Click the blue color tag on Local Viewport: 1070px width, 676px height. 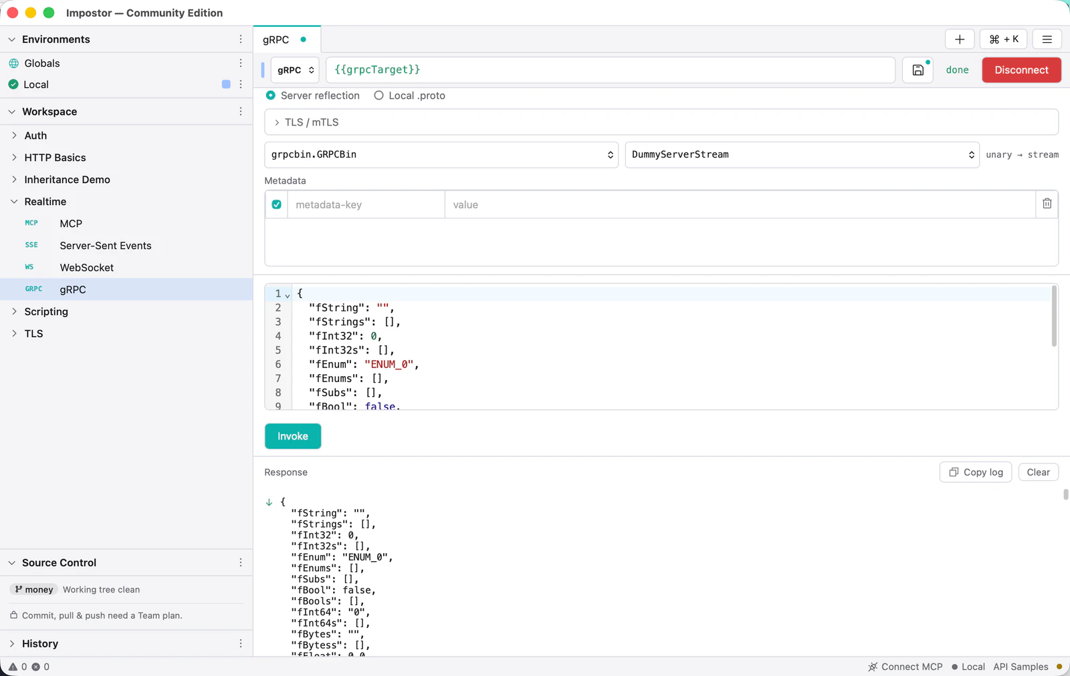[226, 84]
